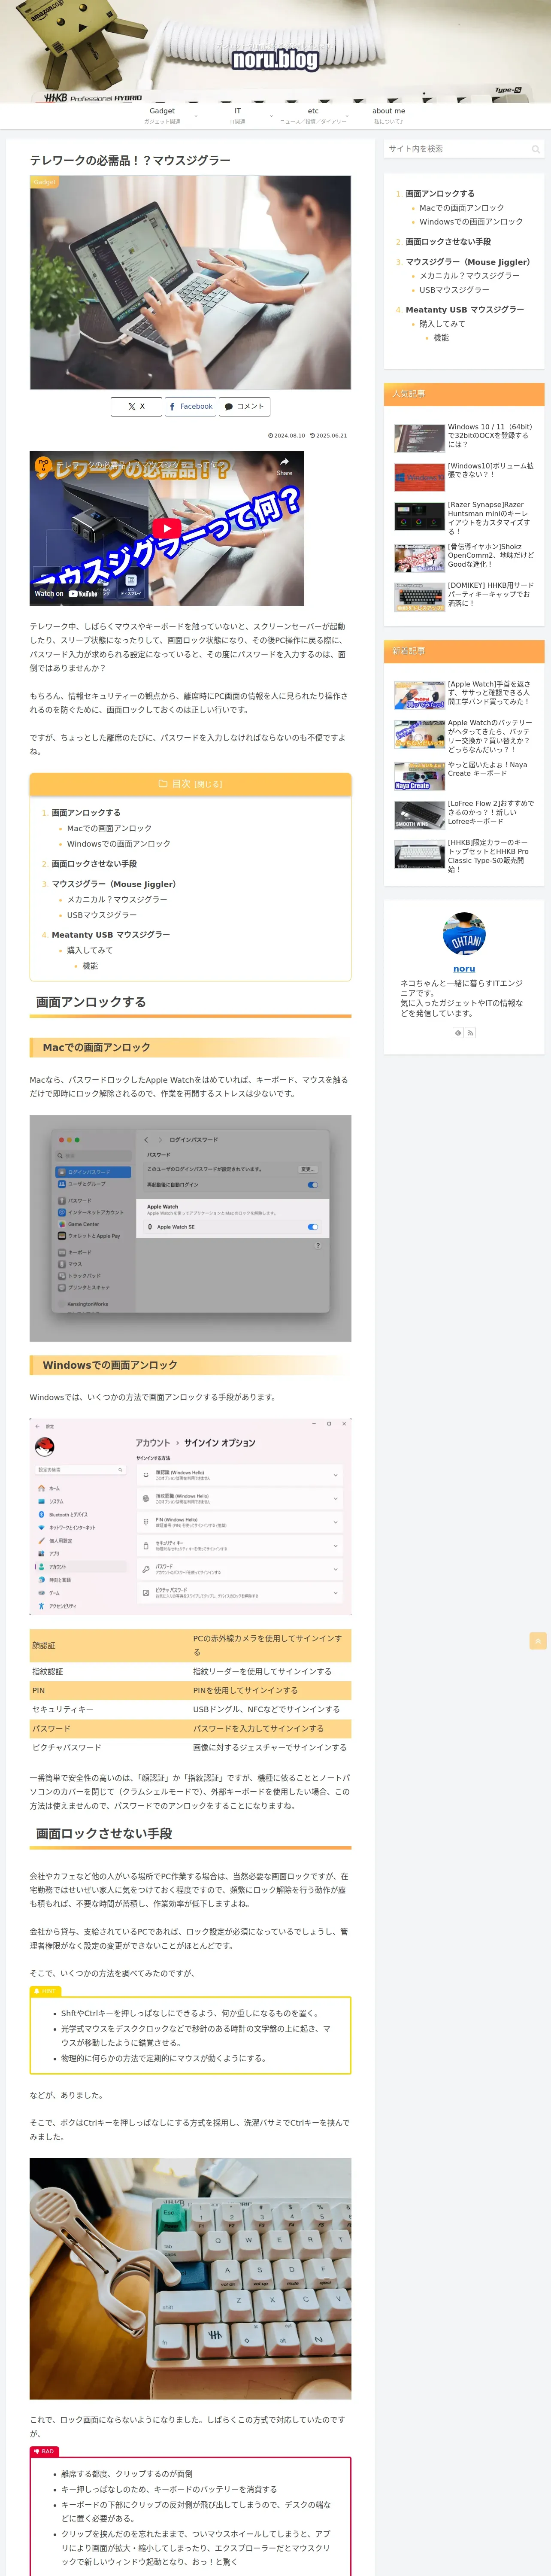Open the etc menu item
This screenshot has height=2576, width=551.
313,115
